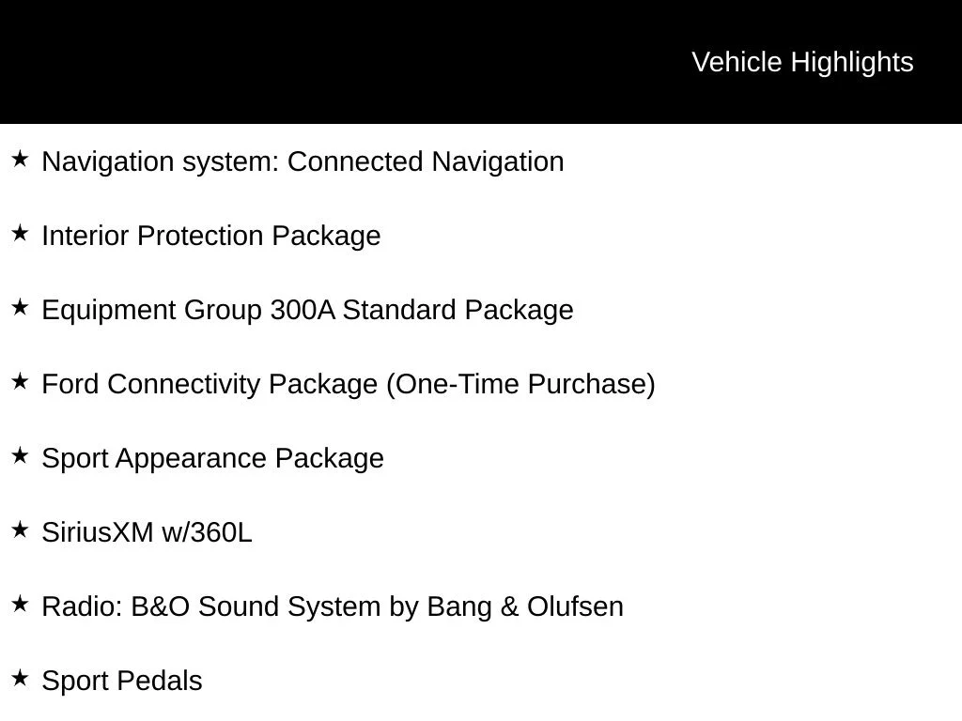
Task: Click the star beside Interior Protection Package
Action: click(x=21, y=233)
